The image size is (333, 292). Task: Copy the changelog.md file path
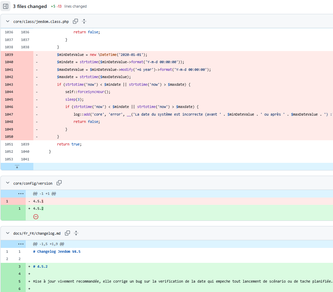[x=68, y=233]
